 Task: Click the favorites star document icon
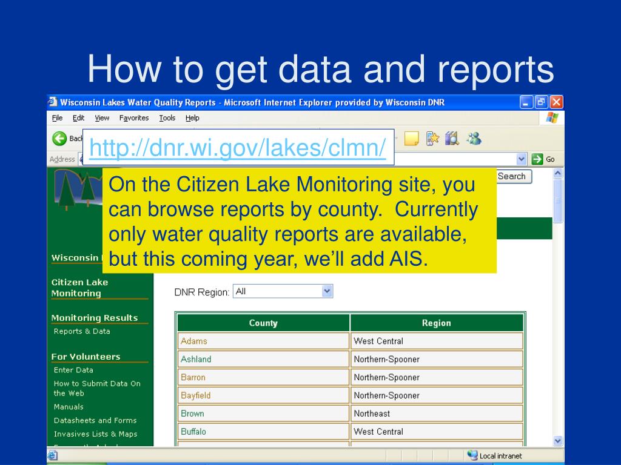click(432, 139)
